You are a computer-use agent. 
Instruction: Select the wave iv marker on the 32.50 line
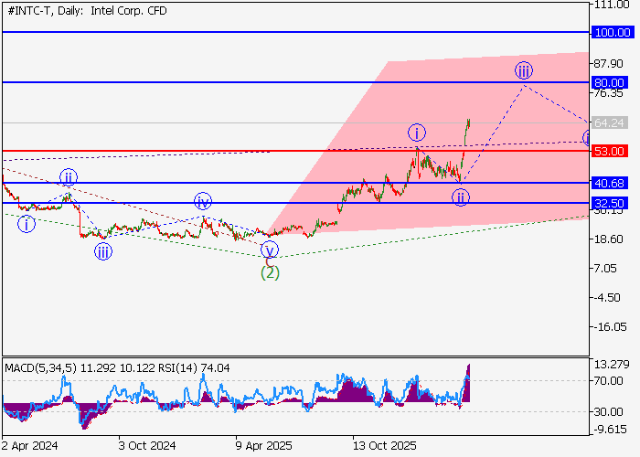pyautogui.click(x=203, y=201)
